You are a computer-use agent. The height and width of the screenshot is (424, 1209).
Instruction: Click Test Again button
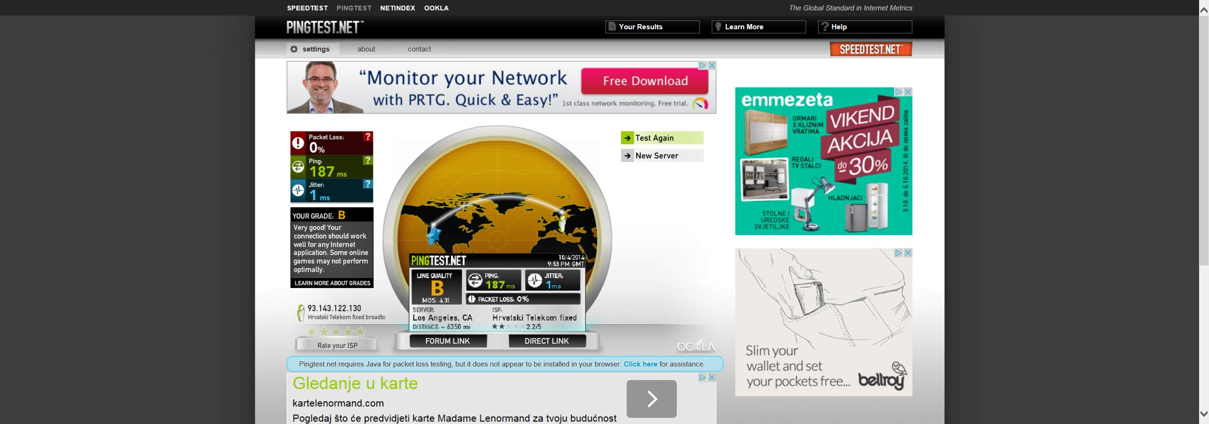[x=662, y=138]
